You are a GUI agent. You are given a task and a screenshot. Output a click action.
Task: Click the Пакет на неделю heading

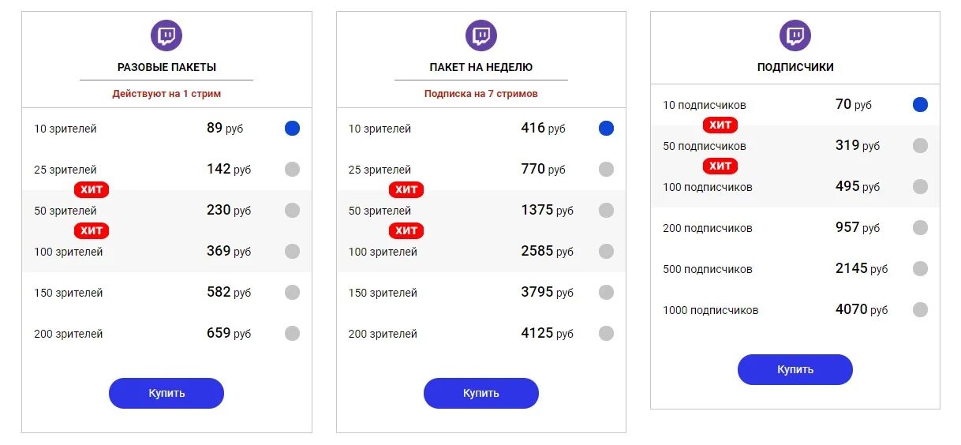[x=481, y=67]
